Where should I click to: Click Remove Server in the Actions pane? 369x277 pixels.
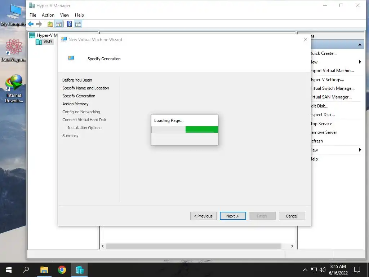324,132
